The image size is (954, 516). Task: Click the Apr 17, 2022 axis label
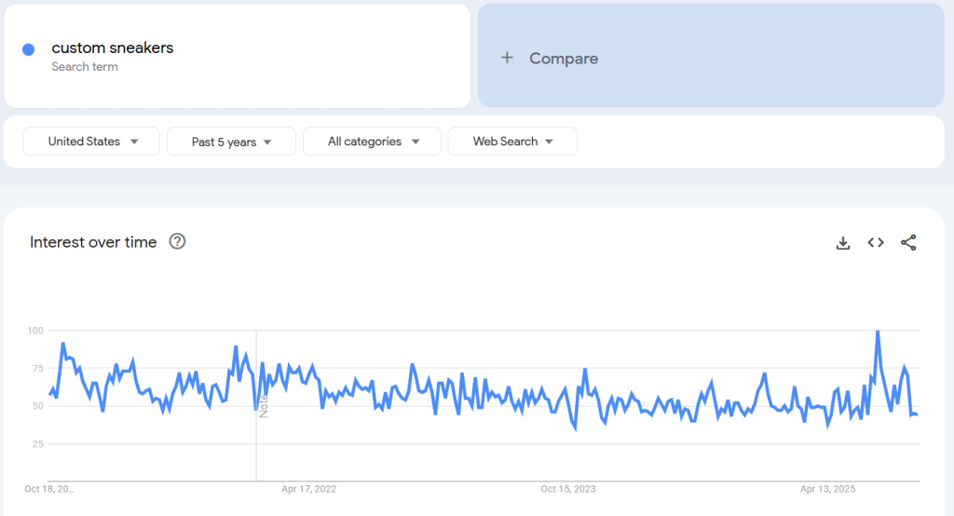coord(308,488)
